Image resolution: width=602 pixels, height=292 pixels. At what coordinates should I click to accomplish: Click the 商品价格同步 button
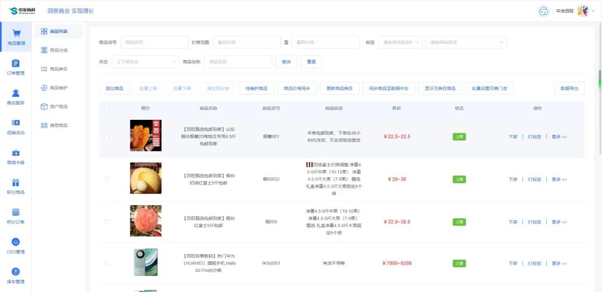[x=297, y=88]
